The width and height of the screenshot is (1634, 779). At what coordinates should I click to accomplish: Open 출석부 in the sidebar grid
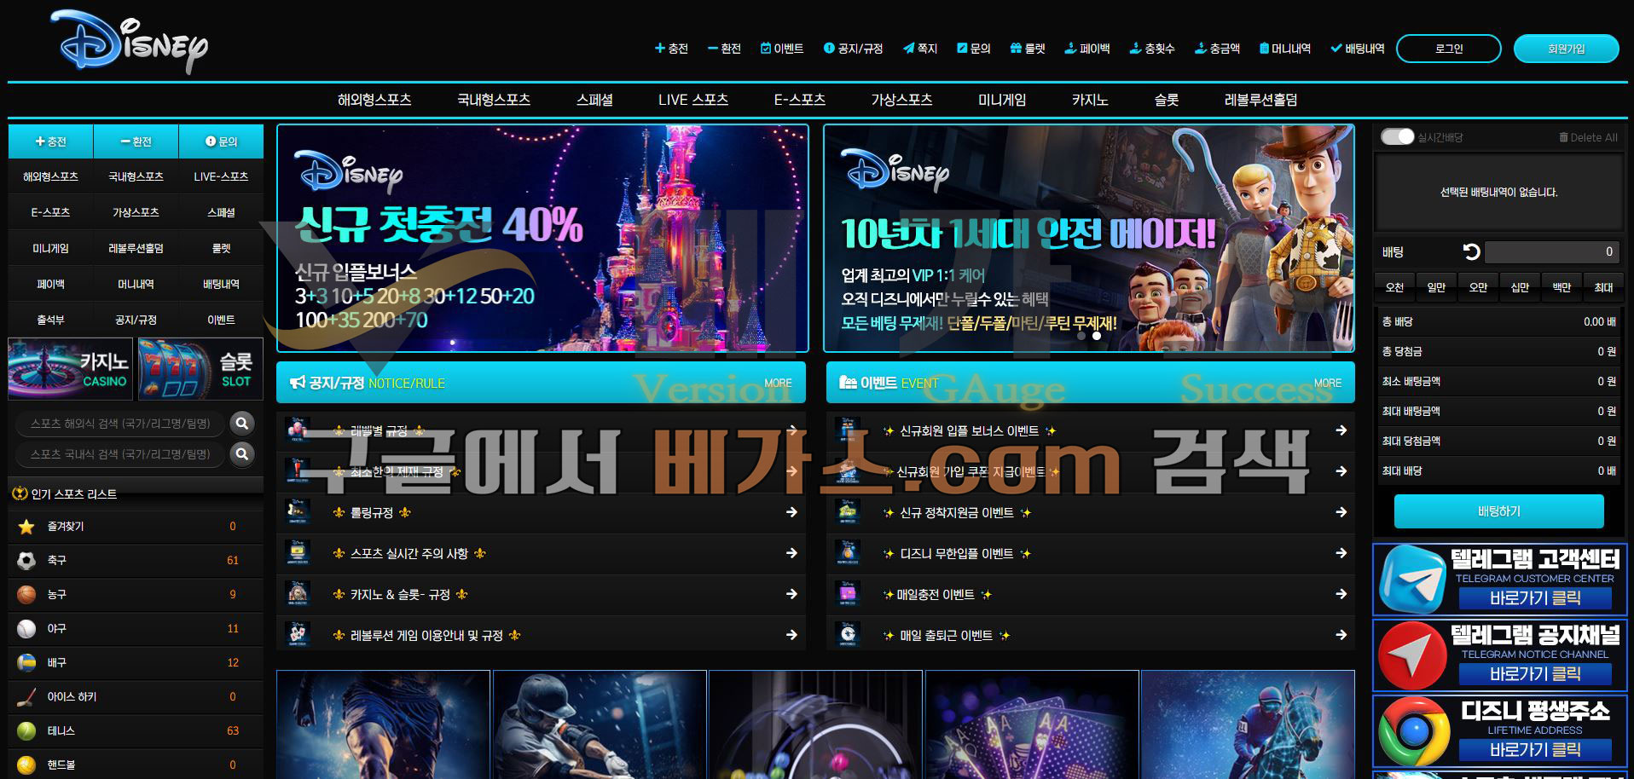coord(50,320)
